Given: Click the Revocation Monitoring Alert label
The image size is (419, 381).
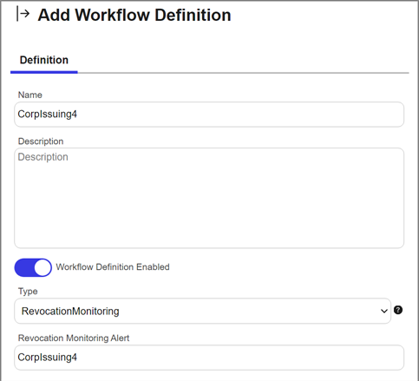Looking at the screenshot, I should (74, 338).
